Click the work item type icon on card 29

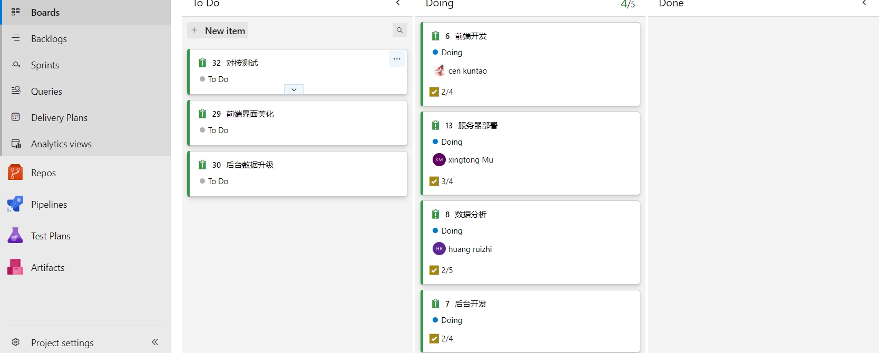tap(202, 114)
